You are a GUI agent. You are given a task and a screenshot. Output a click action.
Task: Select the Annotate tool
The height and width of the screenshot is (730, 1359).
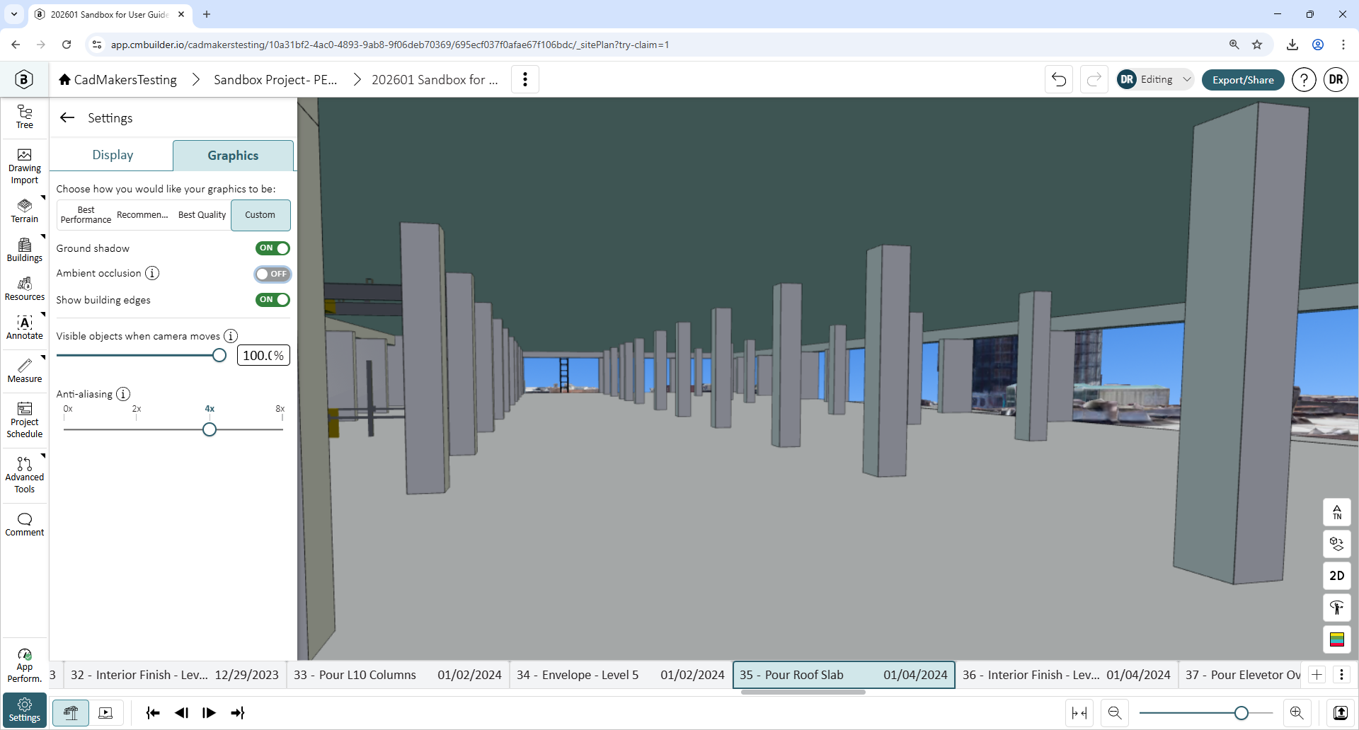coord(25,328)
